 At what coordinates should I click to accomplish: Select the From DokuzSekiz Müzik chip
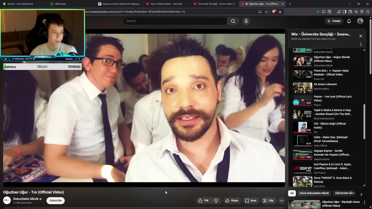(x=314, y=193)
